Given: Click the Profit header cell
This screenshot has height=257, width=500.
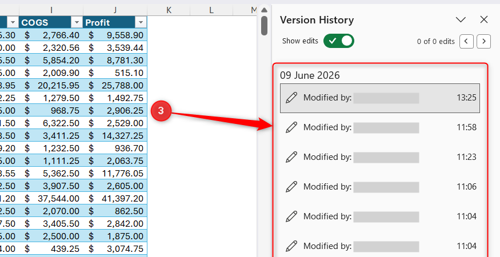Looking at the screenshot, I should pyautogui.click(x=115, y=22).
